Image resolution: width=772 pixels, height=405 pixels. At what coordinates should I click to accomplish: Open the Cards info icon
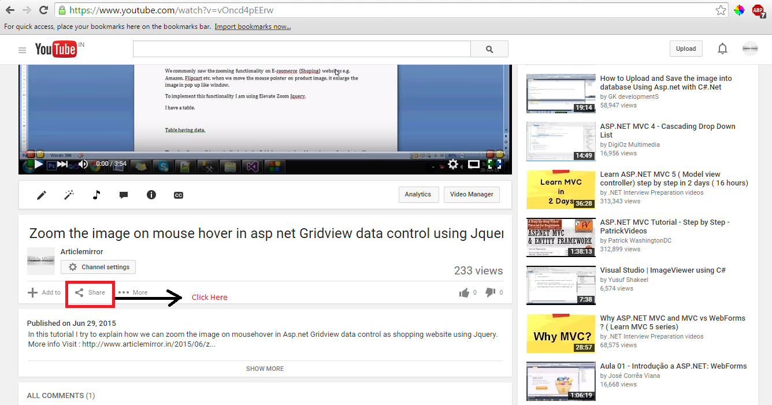[x=151, y=195]
